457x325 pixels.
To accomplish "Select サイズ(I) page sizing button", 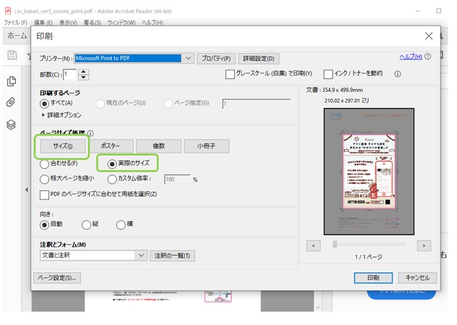I will pos(62,146).
